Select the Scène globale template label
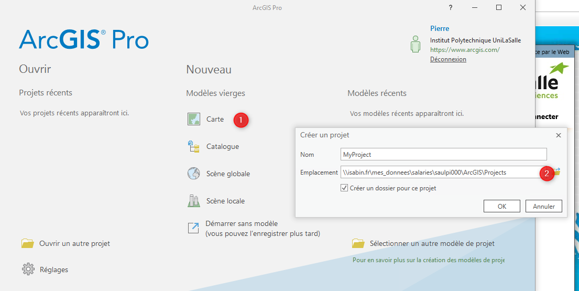This screenshot has width=579, height=291. point(228,174)
